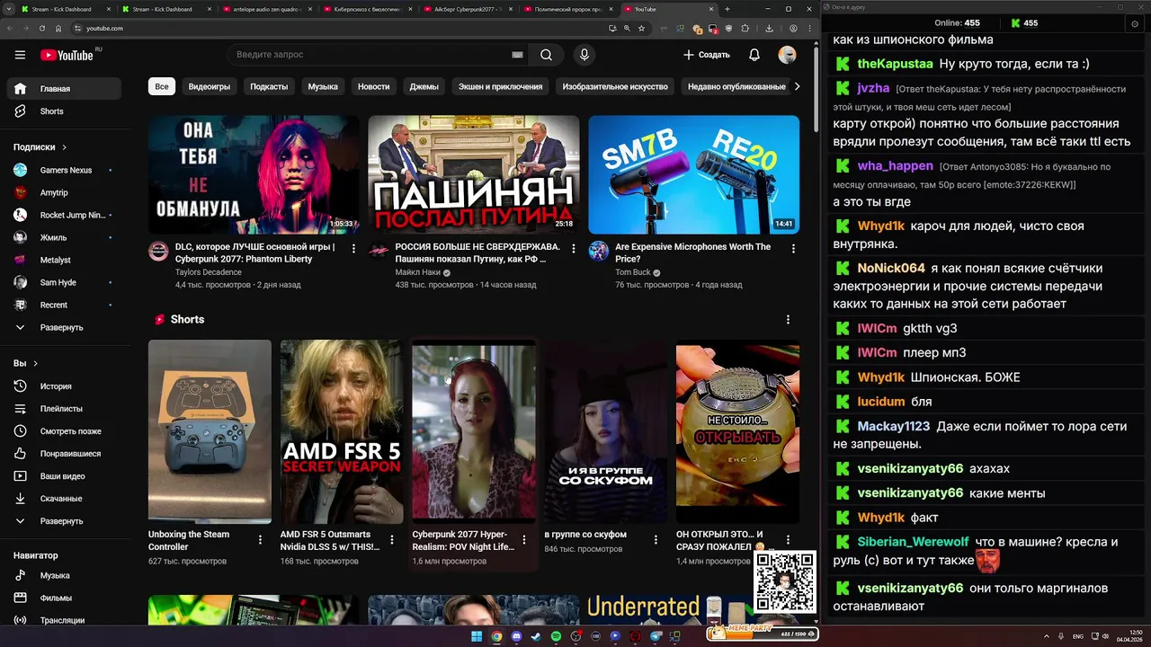The image size is (1151, 647).
Task: Open Tom Buck channel name link
Action: point(634,272)
